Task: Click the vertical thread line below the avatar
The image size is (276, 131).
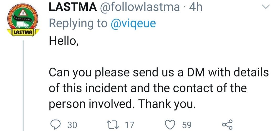Action: 24,87
